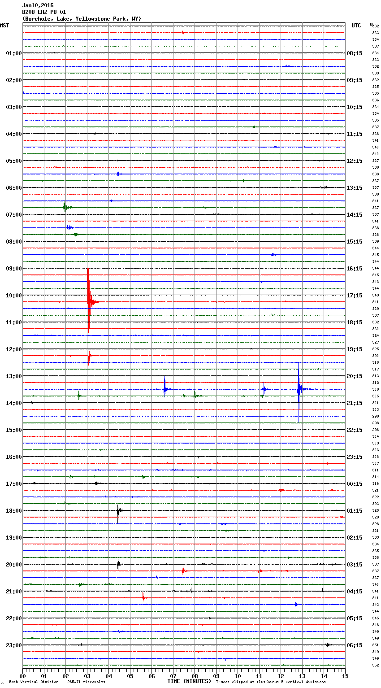Click the 17:15 UTC time label
The image size is (381, 688).
355,296
